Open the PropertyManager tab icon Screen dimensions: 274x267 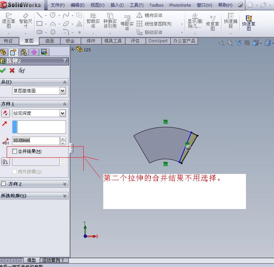coord(13,52)
